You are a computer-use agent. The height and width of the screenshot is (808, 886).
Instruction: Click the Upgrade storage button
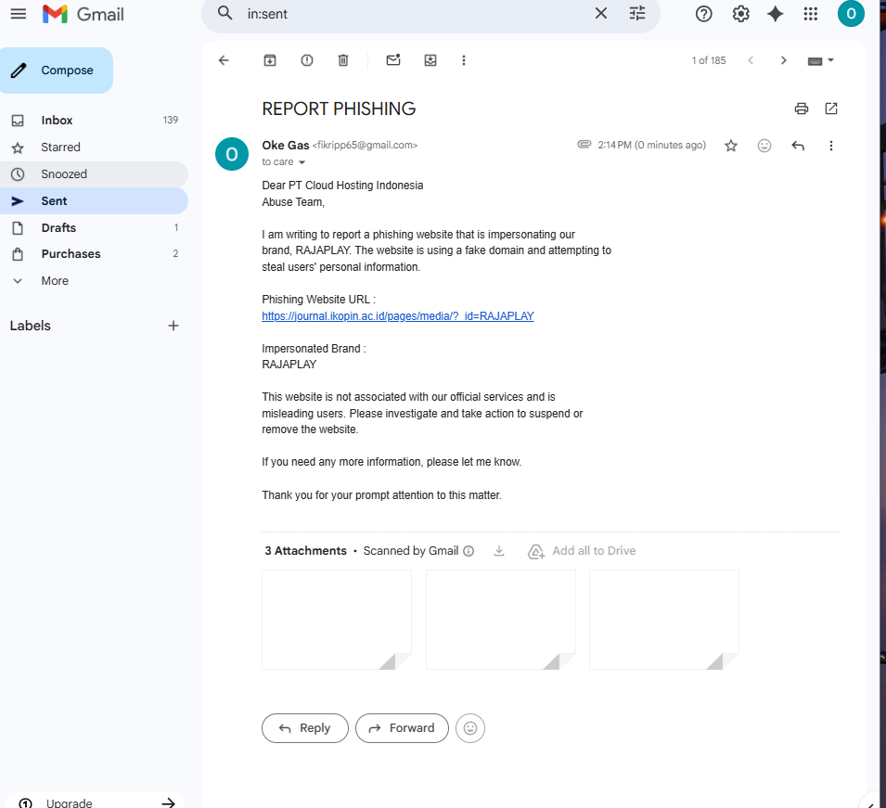pos(96,802)
